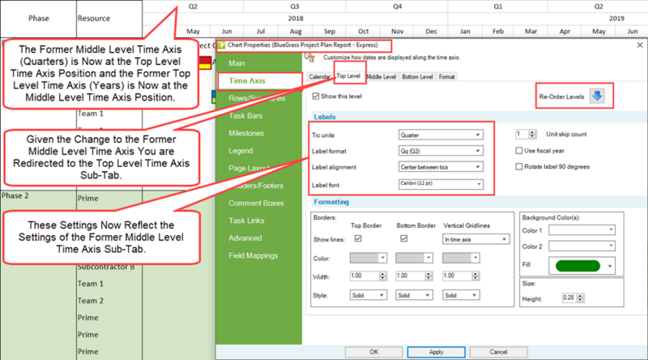Open the Comment Boxes tab

[x=256, y=204]
